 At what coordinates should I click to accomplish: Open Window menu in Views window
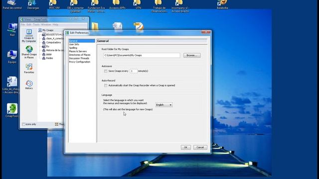tap(46, 24)
